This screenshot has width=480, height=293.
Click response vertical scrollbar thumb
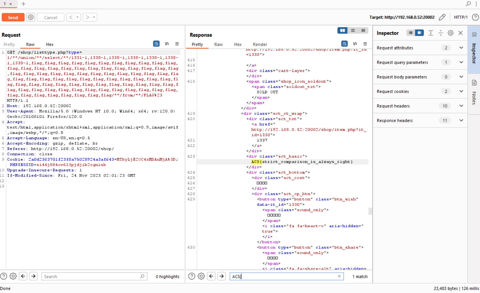[370, 211]
